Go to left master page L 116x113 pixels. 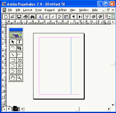pos(4,109)
